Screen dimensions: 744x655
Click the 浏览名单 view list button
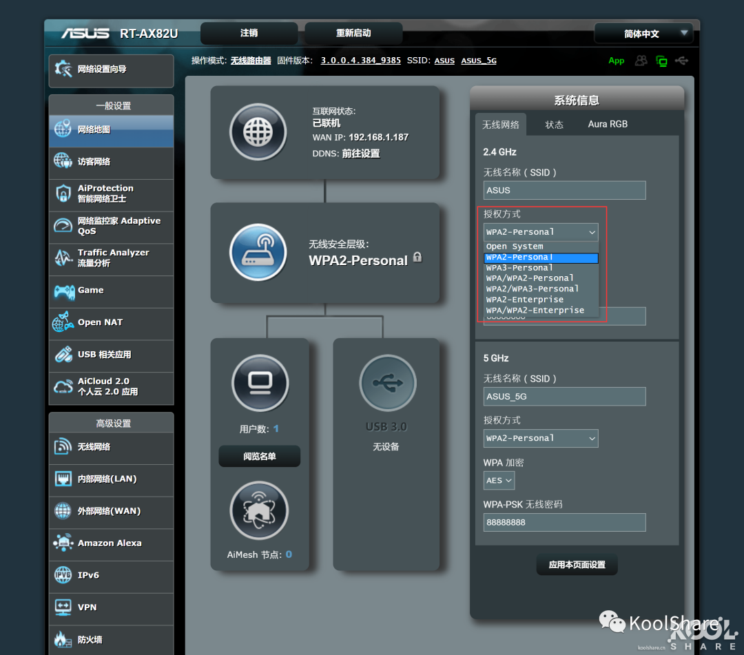coord(260,456)
